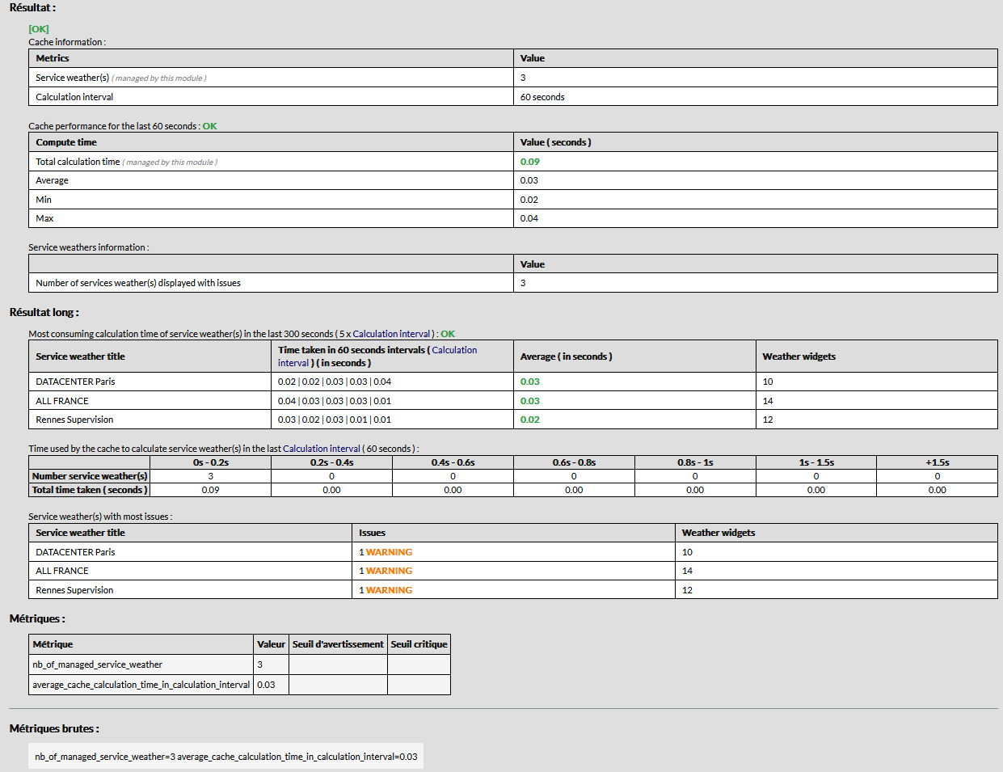This screenshot has width=1003, height=772.
Task: Click Rennes Supervision in calculation time table
Action: tap(74, 420)
